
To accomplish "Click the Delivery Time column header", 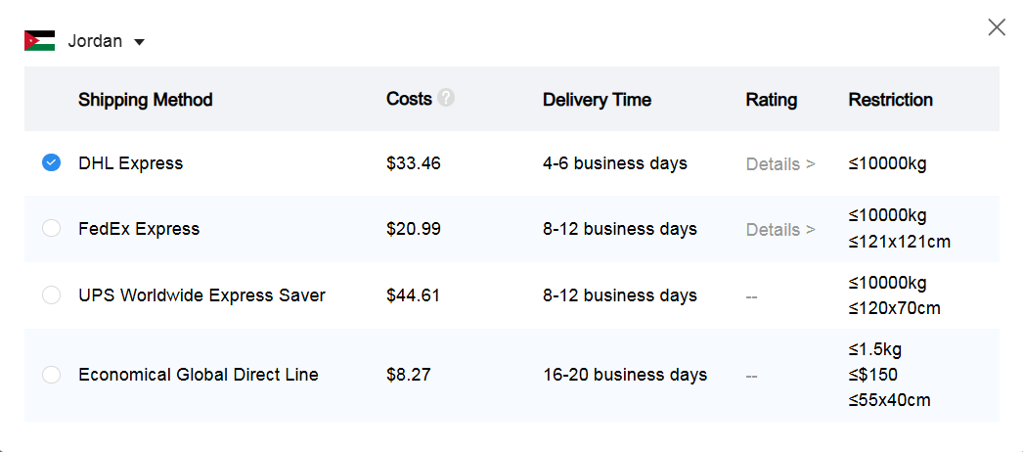I will pos(597,99).
